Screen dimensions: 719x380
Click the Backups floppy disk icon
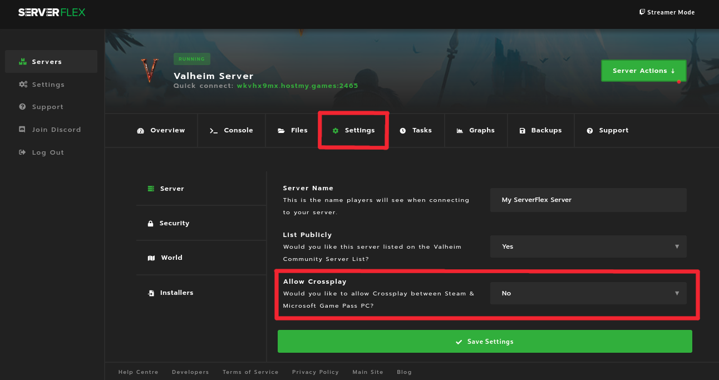(523, 131)
